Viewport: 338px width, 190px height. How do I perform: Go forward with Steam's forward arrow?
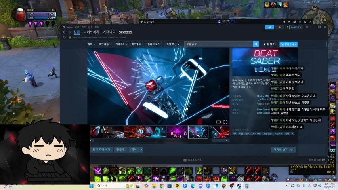click(69, 32)
